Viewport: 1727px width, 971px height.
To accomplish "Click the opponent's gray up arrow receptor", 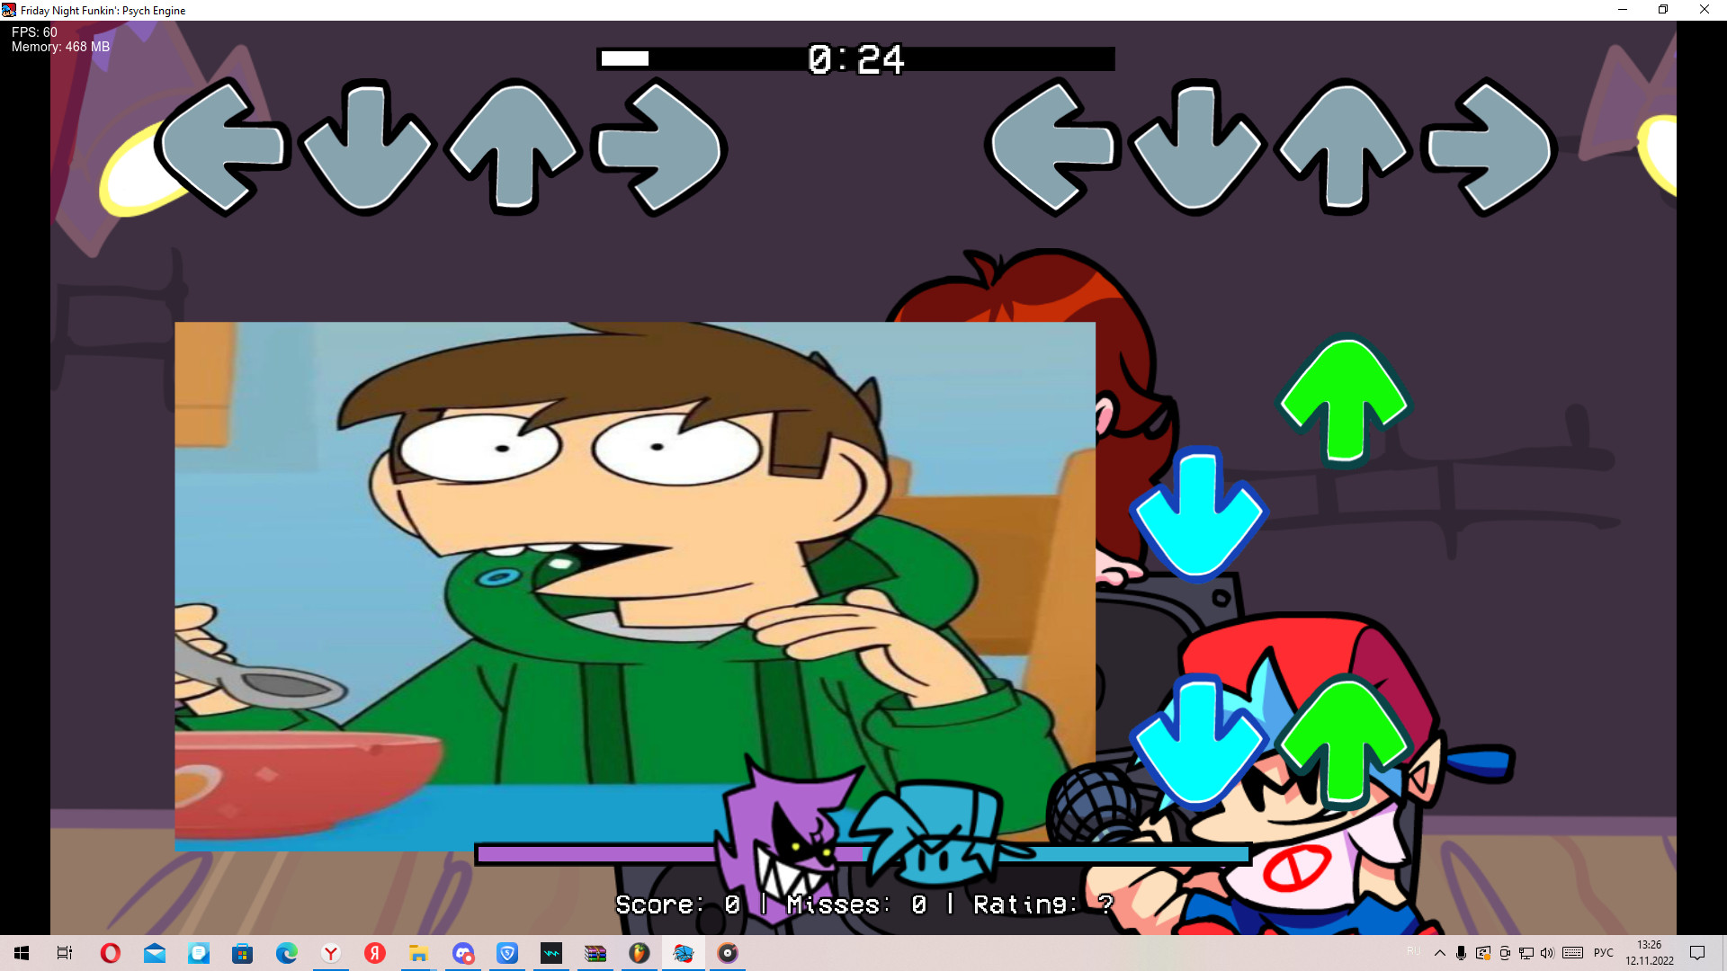I will click(x=514, y=147).
